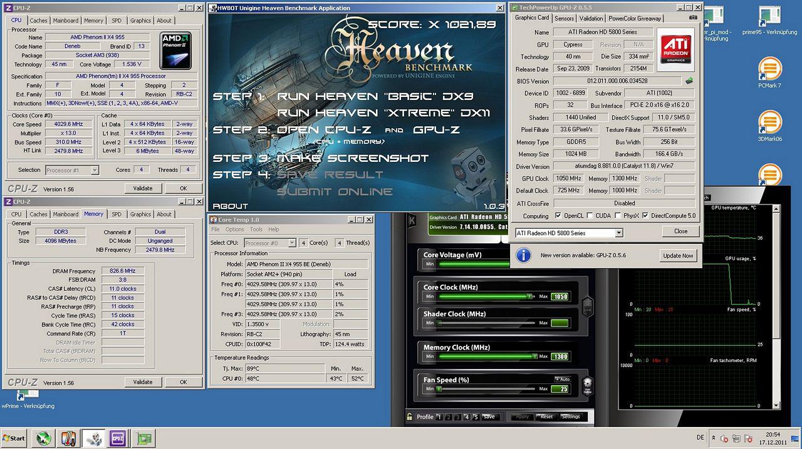The width and height of the screenshot is (802, 449).
Task: Click the User Define fan gear icon
Action: pos(587,385)
